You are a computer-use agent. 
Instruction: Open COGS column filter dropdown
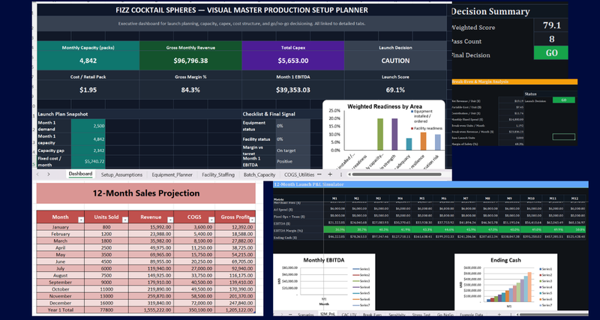tap(211, 220)
